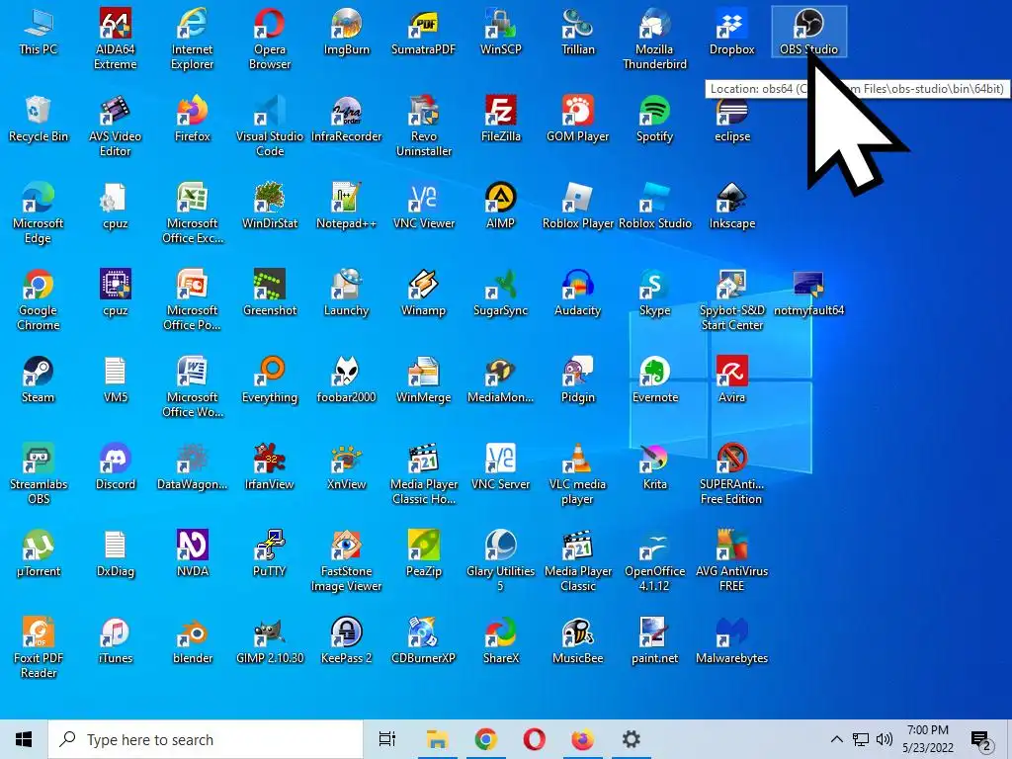Select the Discord shortcut
Screen dimensions: 1012x759
pyautogui.click(x=116, y=467)
